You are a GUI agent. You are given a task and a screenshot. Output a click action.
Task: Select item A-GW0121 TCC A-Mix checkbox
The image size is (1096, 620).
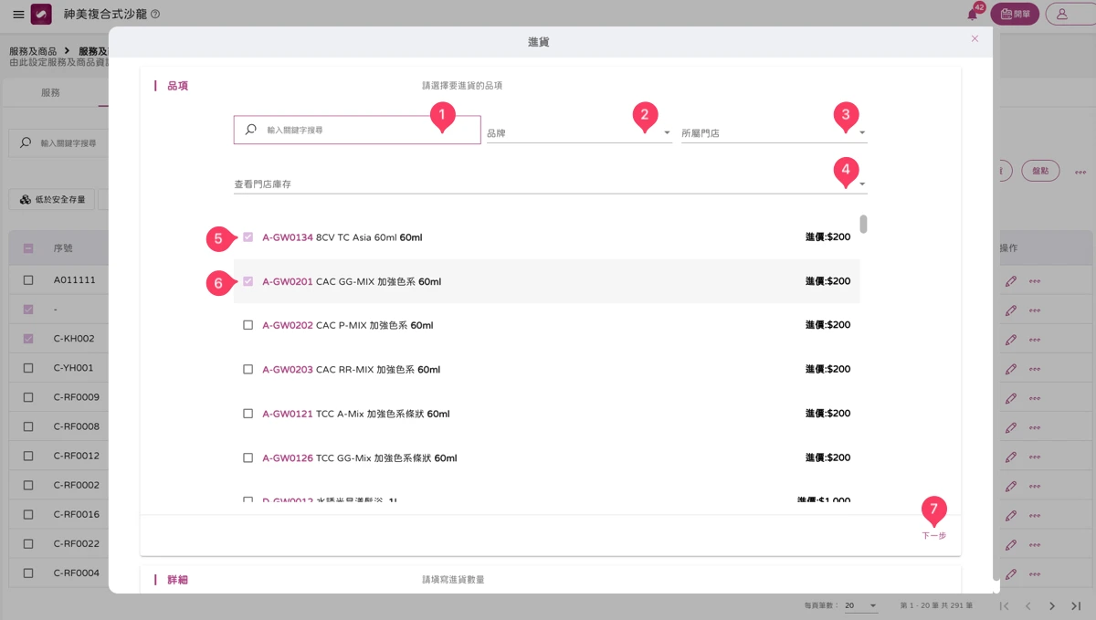pyautogui.click(x=248, y=414)
